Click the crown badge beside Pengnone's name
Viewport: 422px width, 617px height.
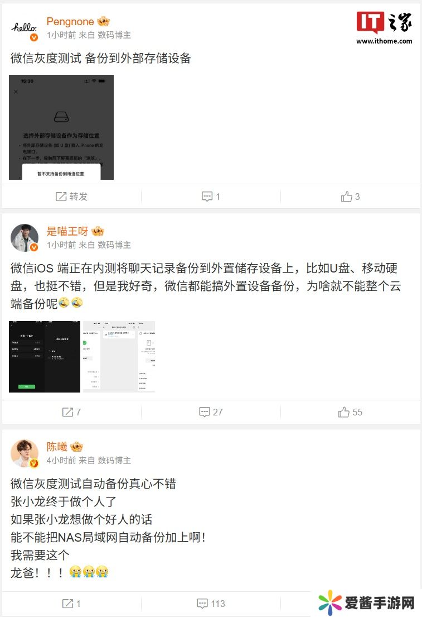(x=103, y=21)
